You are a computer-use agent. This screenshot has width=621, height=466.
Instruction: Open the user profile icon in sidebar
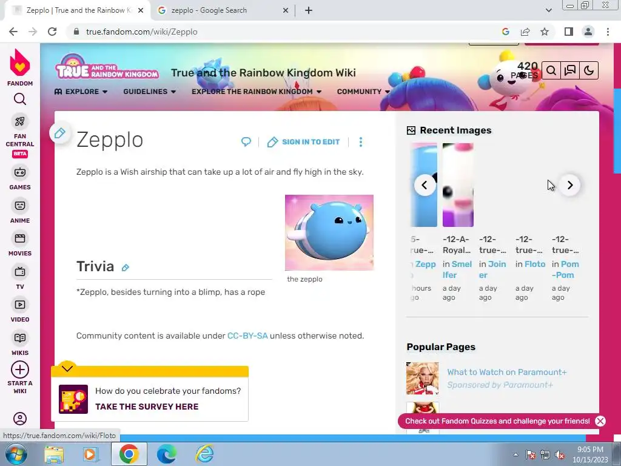[x=20, y=419]
